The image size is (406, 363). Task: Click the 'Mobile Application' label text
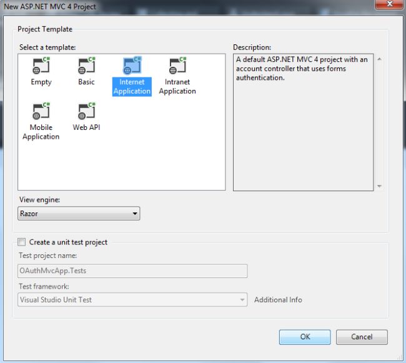pyautogui.click(x=41, y=132)
